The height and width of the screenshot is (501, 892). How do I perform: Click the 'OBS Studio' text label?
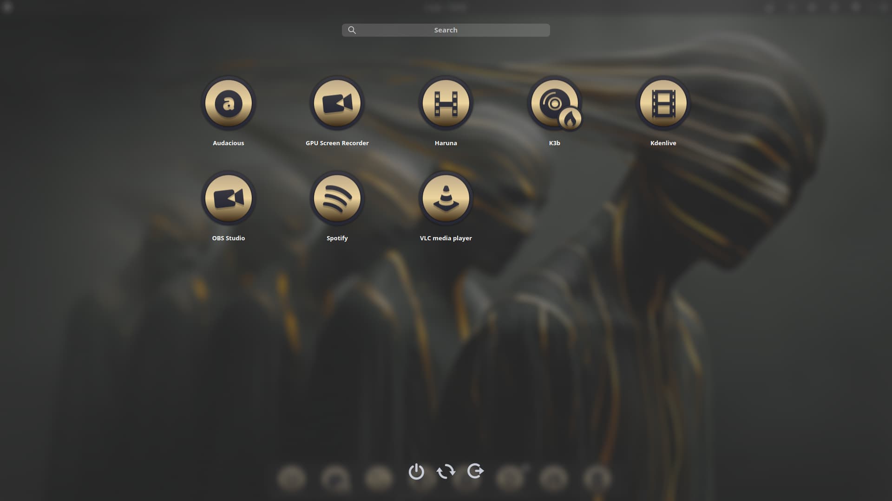pyautogui.click(x=228, y=238)
